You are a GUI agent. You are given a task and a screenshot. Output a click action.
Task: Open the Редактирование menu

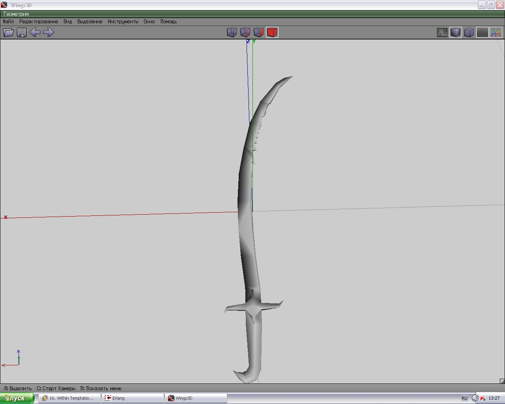(x=39, y=22)
